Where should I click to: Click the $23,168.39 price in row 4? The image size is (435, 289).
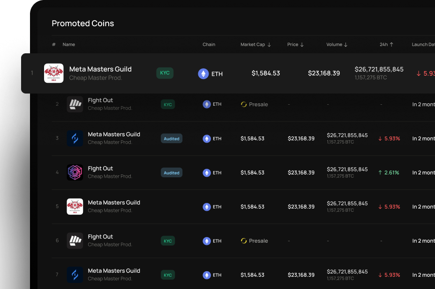[x=301, y=173]
